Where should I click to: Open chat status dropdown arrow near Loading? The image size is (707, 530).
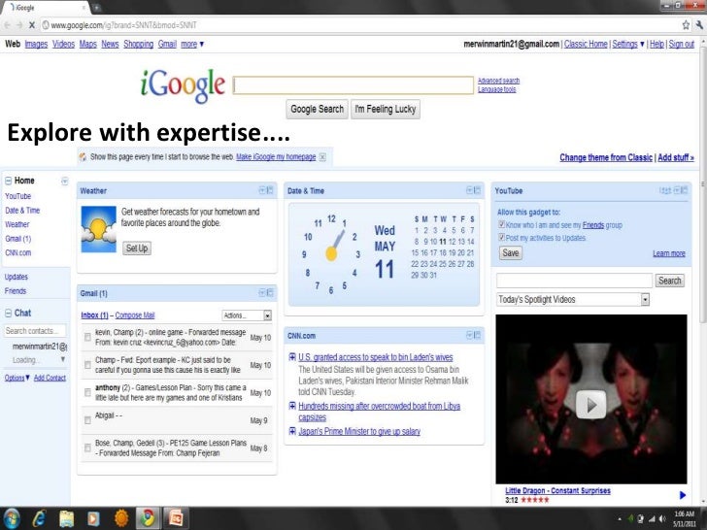[x=63, y=359]
